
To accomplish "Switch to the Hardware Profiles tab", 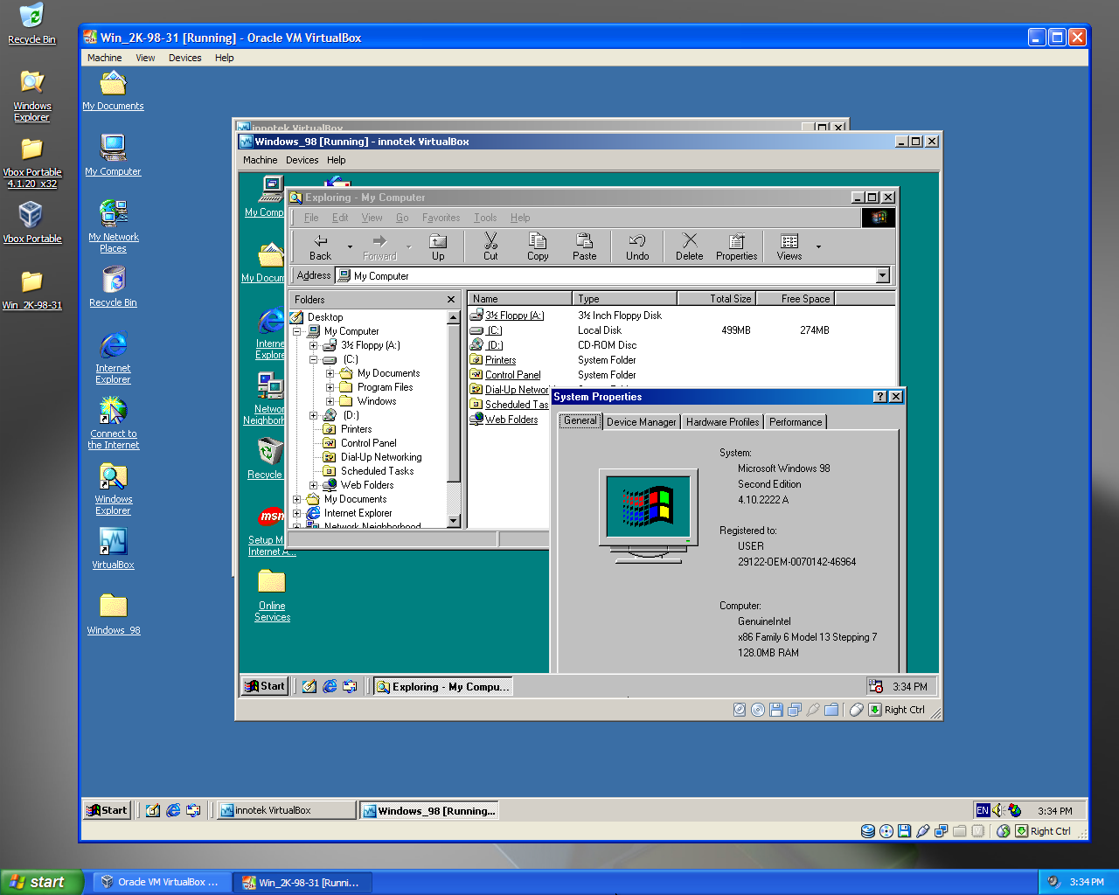I will click(x=722, y=422).
